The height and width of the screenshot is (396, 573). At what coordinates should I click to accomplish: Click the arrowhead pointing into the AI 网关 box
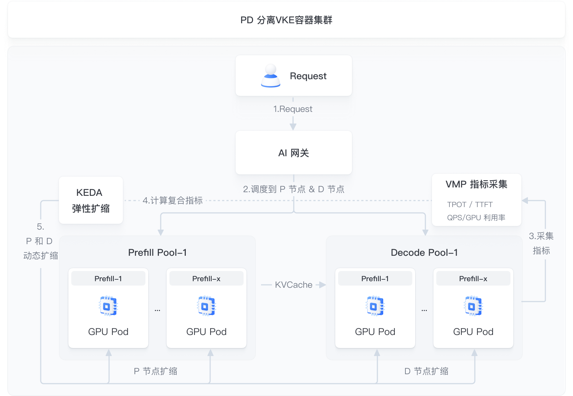293,126
